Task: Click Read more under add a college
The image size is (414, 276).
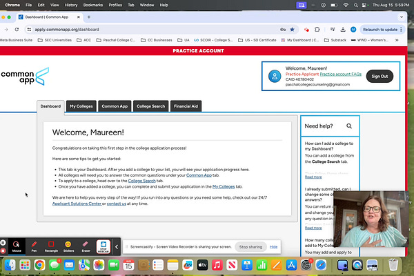Action: click(x=313, y=177)
